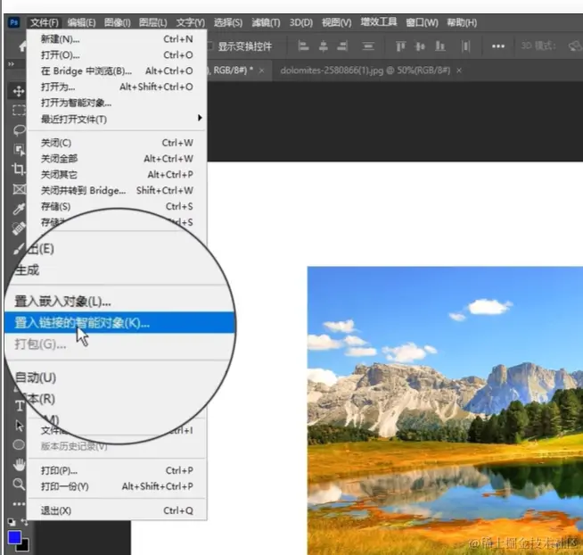Choose 打印一份(Y) menu item
Viewport: 583px width, 555px height.
[117, 486]
